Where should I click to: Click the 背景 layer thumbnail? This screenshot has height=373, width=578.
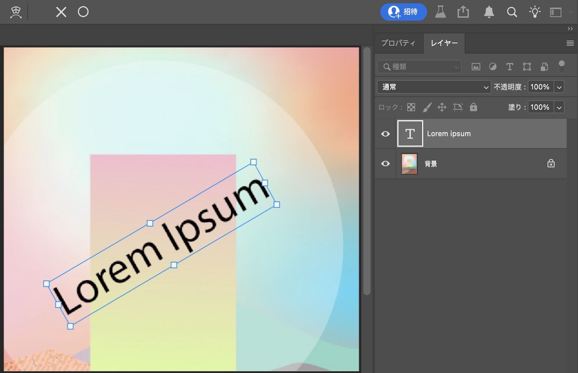409,164
